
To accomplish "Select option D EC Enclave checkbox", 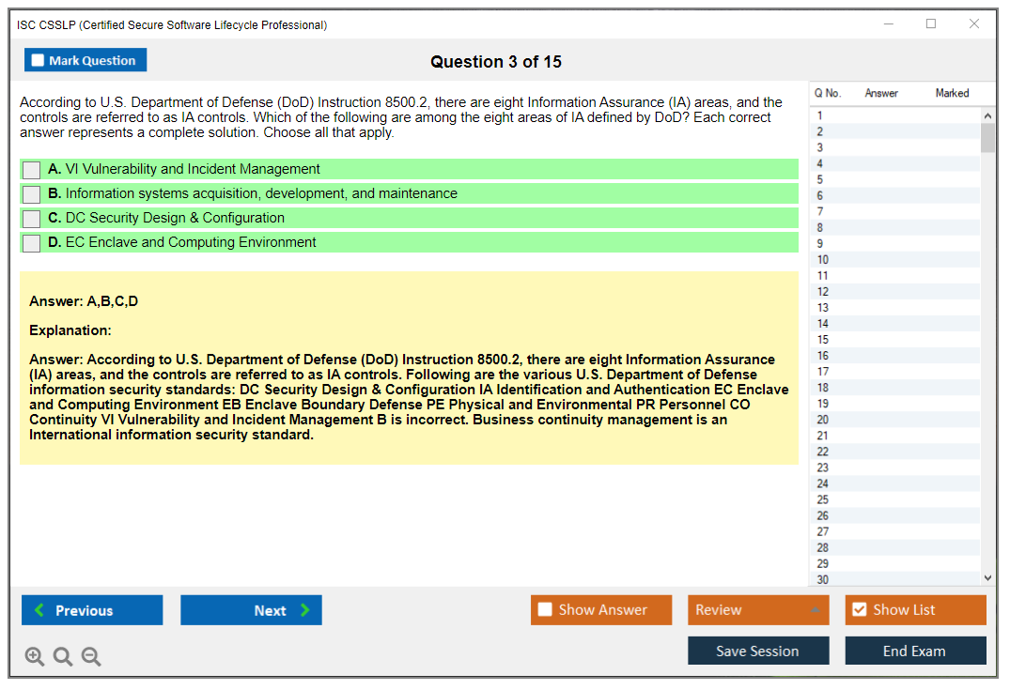I will (x=32, y=243).
